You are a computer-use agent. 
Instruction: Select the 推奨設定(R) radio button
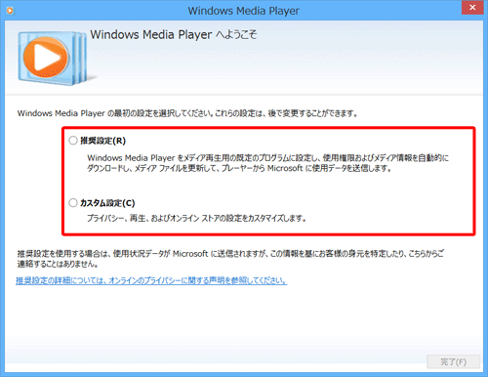(x=73, y=141)
